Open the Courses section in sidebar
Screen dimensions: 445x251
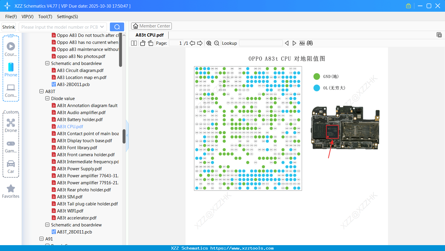pos(11,49)
